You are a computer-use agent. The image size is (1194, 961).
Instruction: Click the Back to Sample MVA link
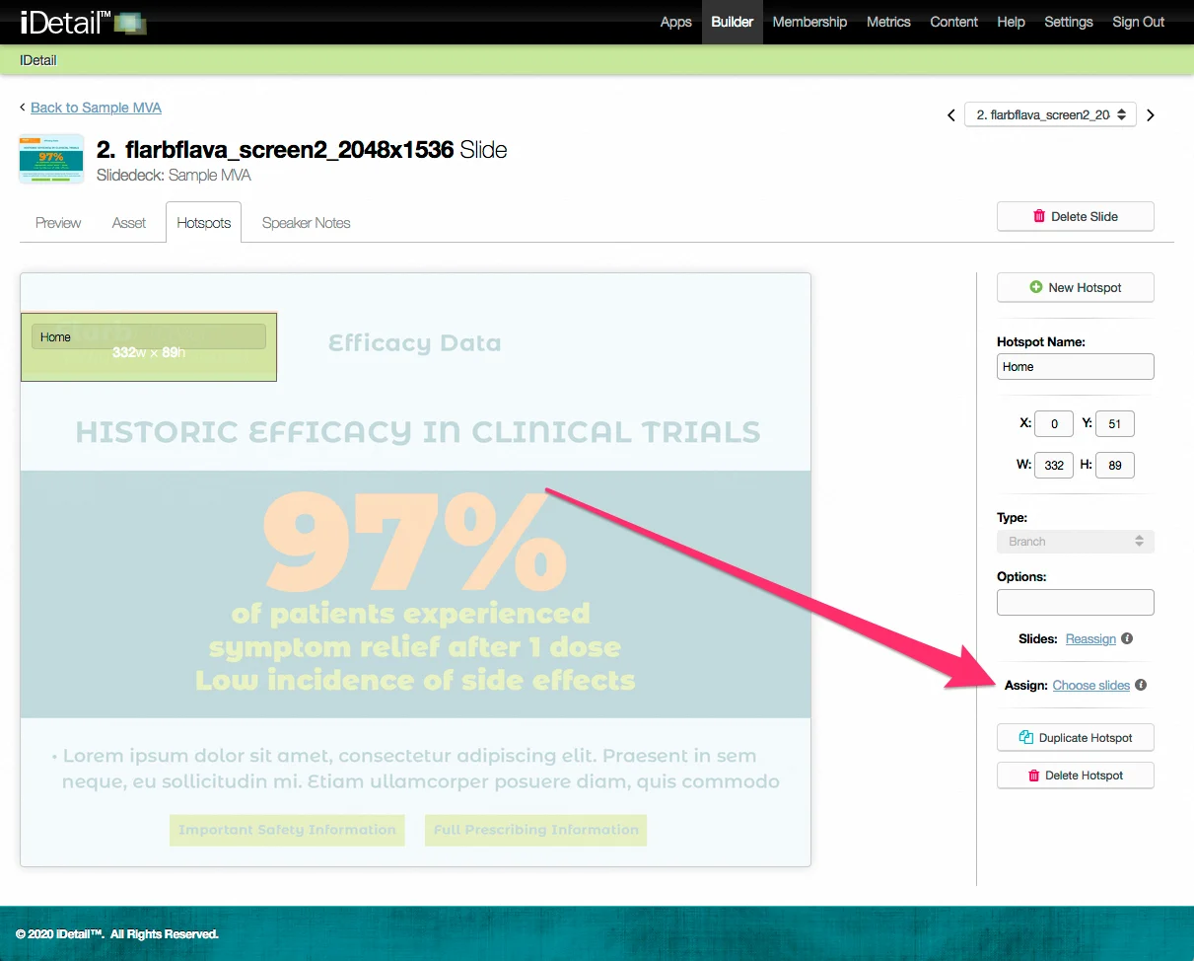click(96, 108)
